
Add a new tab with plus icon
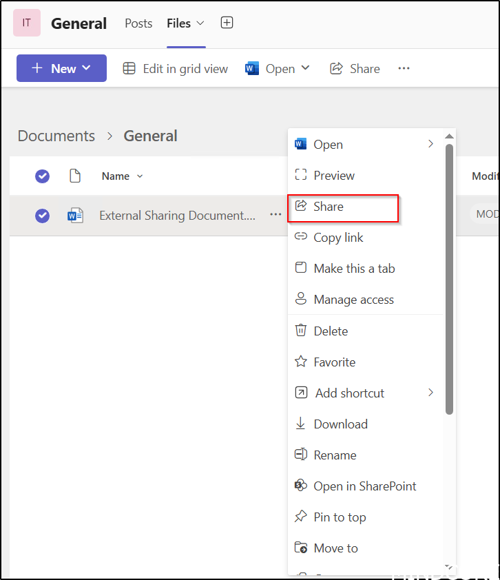[x=227, y=23]
